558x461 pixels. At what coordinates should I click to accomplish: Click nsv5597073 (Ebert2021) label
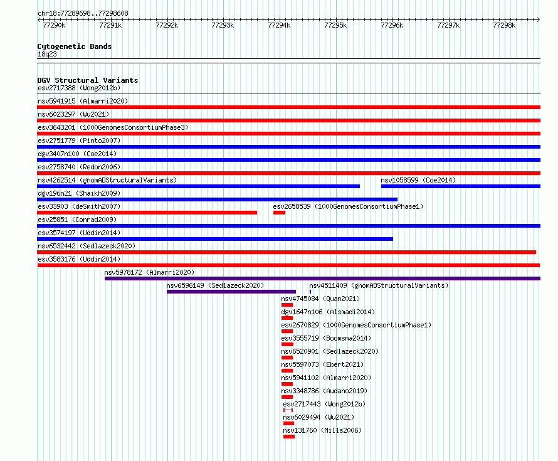click(x=322, y=364)
